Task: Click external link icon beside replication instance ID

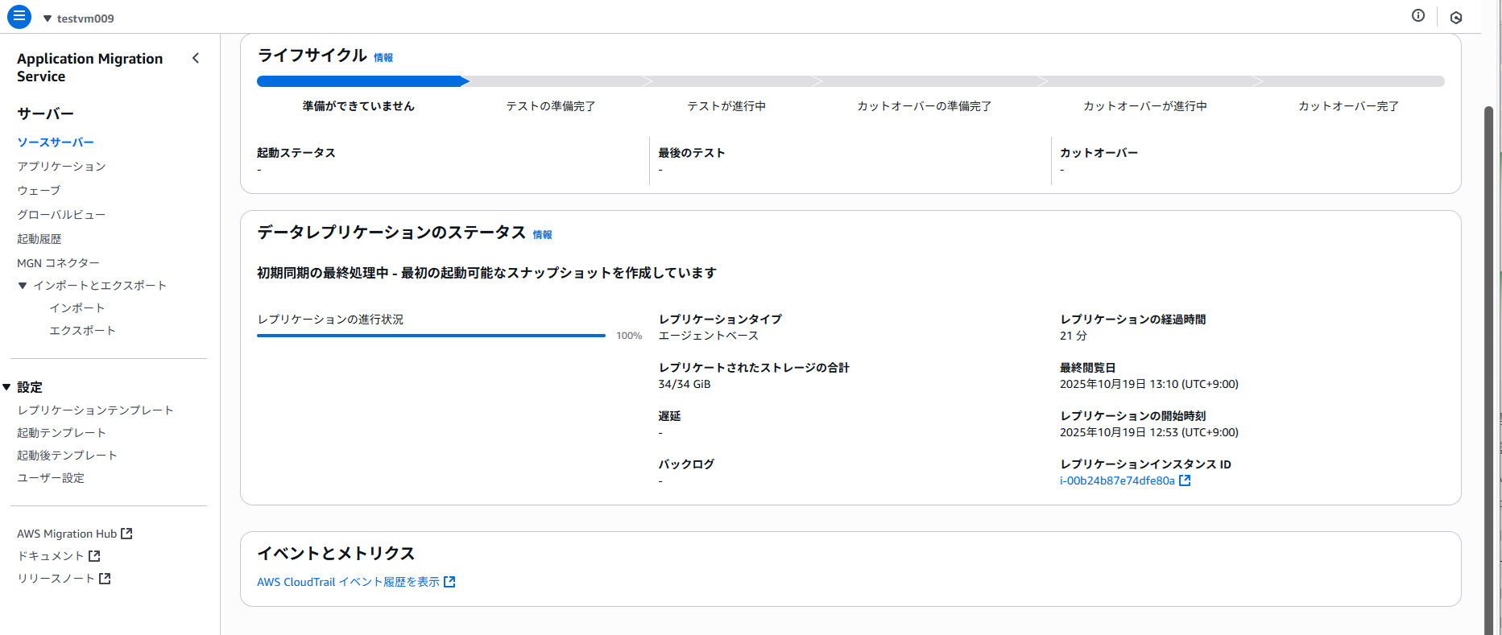Action: click(1185, 480)
